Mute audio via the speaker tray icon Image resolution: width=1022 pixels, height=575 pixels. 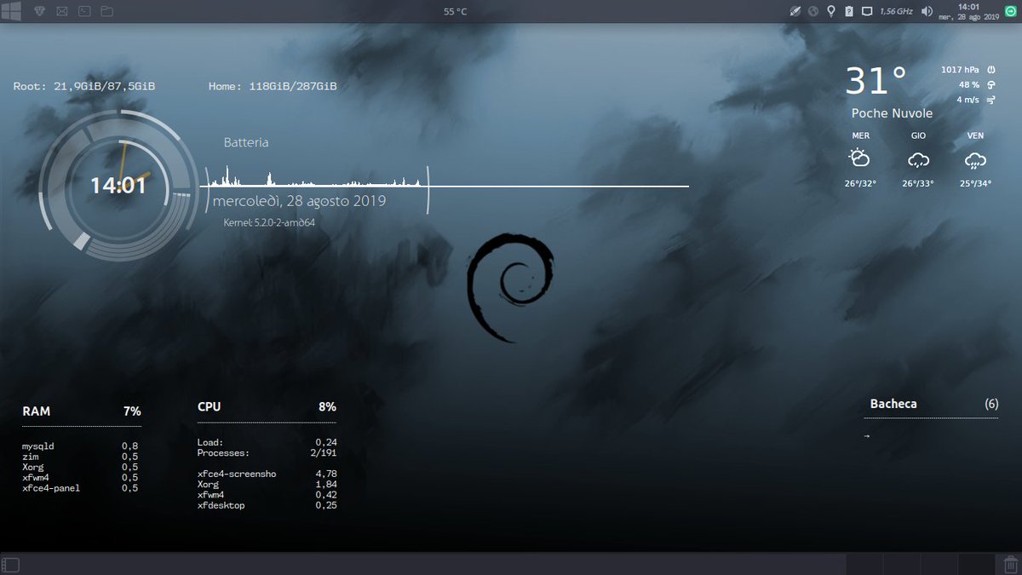coord(927,11)
